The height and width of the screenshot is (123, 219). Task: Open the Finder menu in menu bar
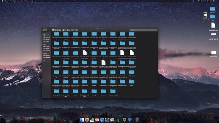[7, 1]
